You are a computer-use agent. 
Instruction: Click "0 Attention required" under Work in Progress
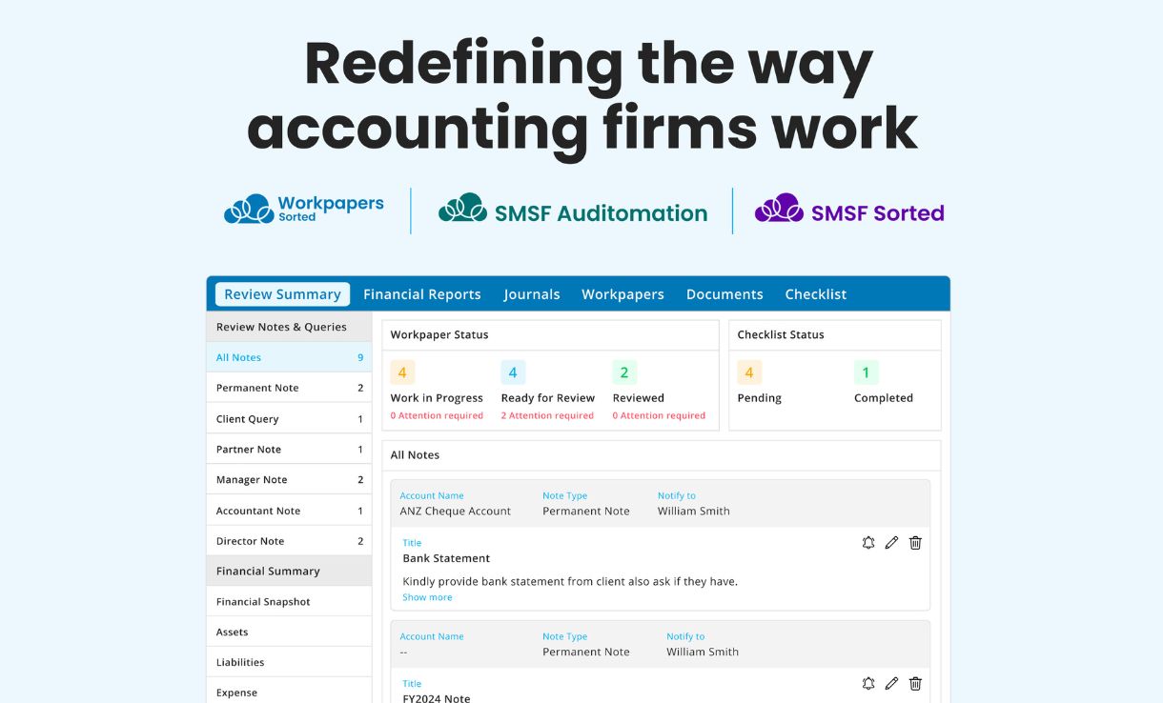(437, 415)
